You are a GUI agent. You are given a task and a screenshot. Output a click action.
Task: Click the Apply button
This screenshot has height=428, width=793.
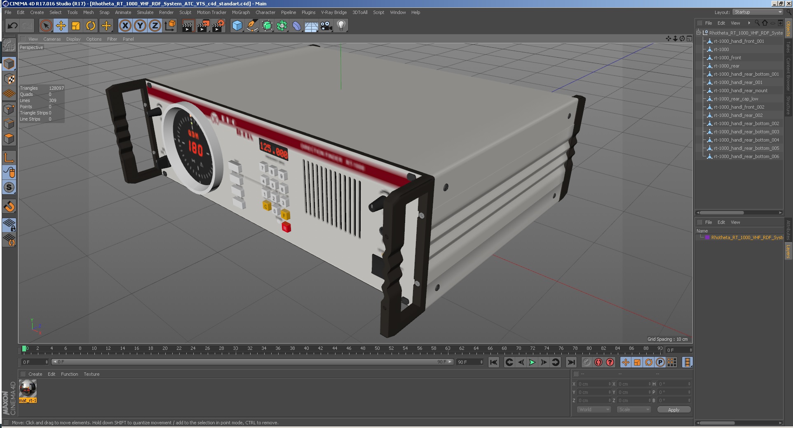pyautogui.click(x=674, y=410)
